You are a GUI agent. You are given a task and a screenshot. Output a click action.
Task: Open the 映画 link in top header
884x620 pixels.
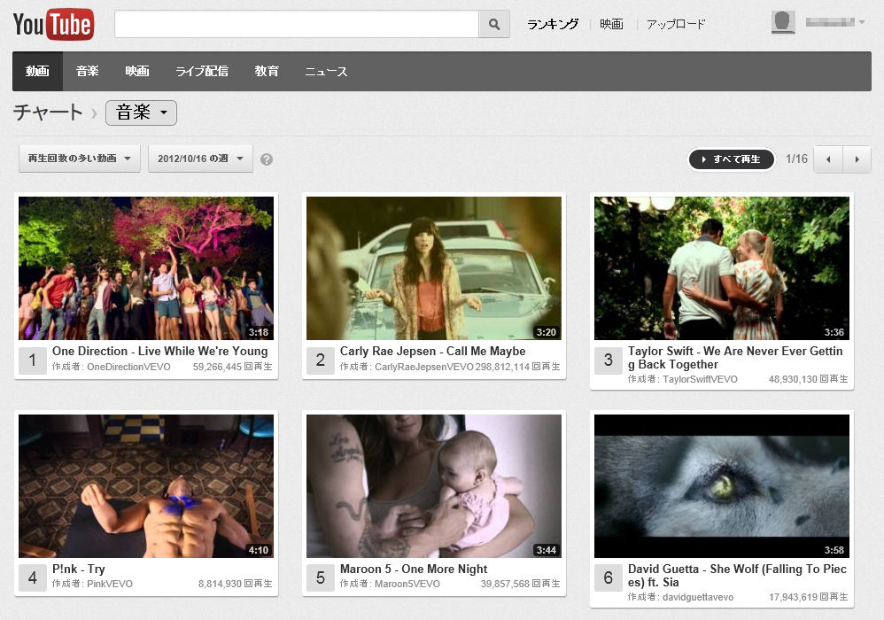612,24
